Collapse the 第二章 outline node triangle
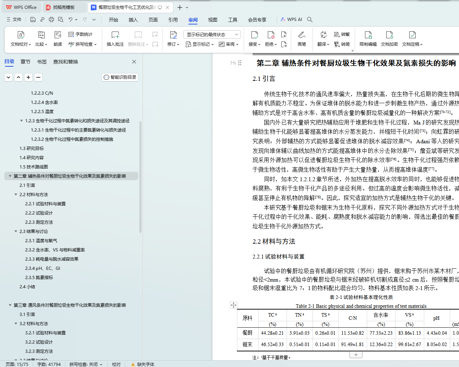Screen dimensions: 459x367 point(10,176)
